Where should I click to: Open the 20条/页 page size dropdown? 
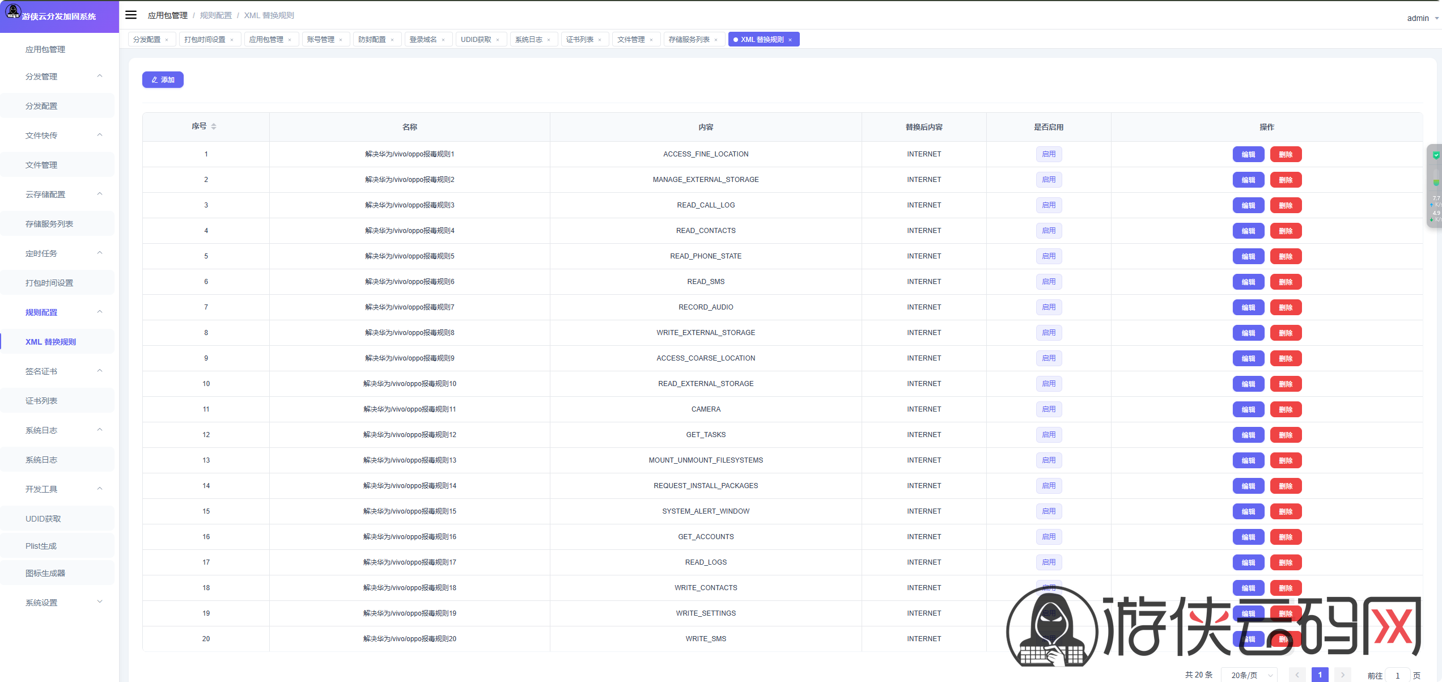click(1249, 675)
